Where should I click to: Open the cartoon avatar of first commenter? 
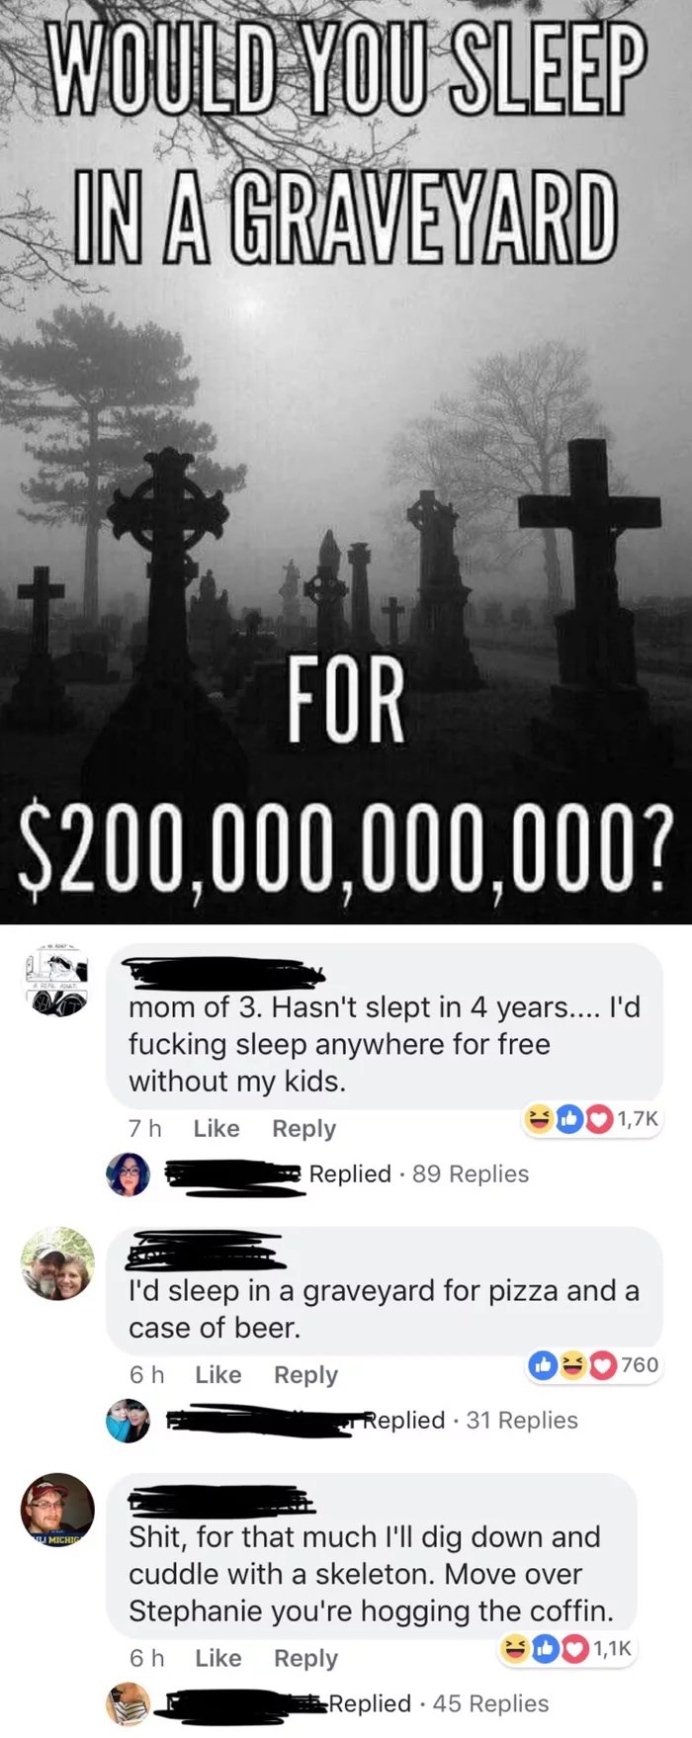(x=57, y=980)
